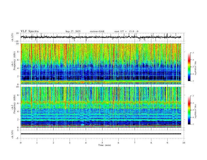Image resolution: width=207 pixels, height=160 pixels.
Task: Click the ch.1 Frequency (kHz) axis label
Action: coord(14,60)
